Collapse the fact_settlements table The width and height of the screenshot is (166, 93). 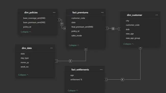click(73, 90)
